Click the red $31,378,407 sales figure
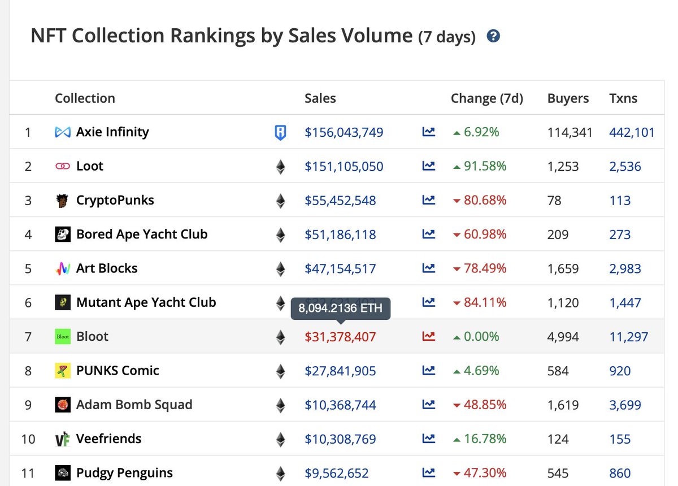678x486 pixels. [x=340, y=337]
